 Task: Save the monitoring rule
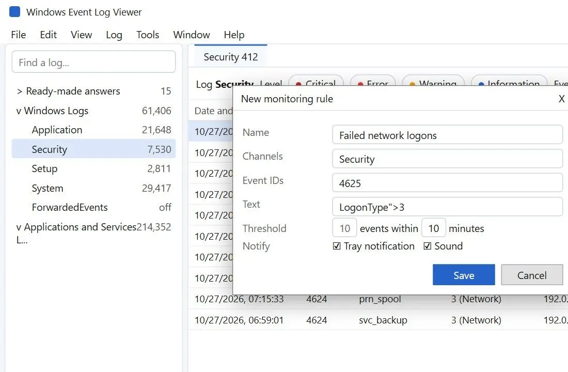click(x=464, y=275)
